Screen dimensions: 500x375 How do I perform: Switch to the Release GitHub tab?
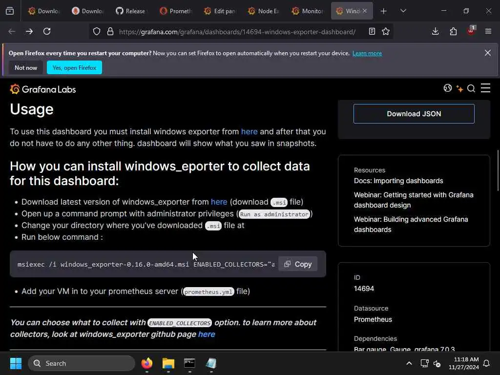tap(131, 11)
